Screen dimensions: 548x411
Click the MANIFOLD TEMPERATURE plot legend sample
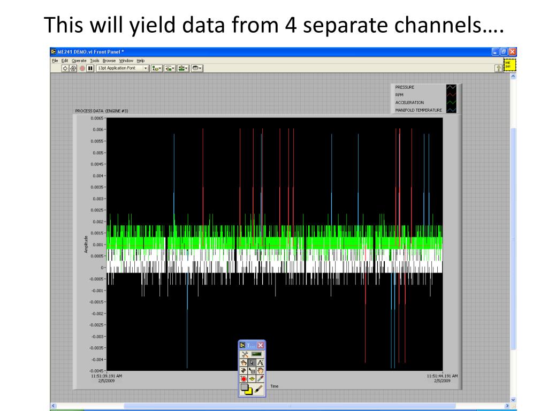pyautogui.click(x=451, y=110)
